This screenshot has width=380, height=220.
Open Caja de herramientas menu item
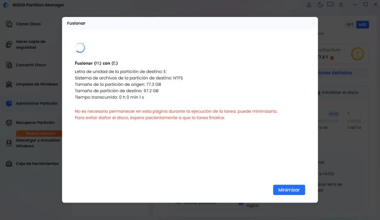(x=37, y=164)
